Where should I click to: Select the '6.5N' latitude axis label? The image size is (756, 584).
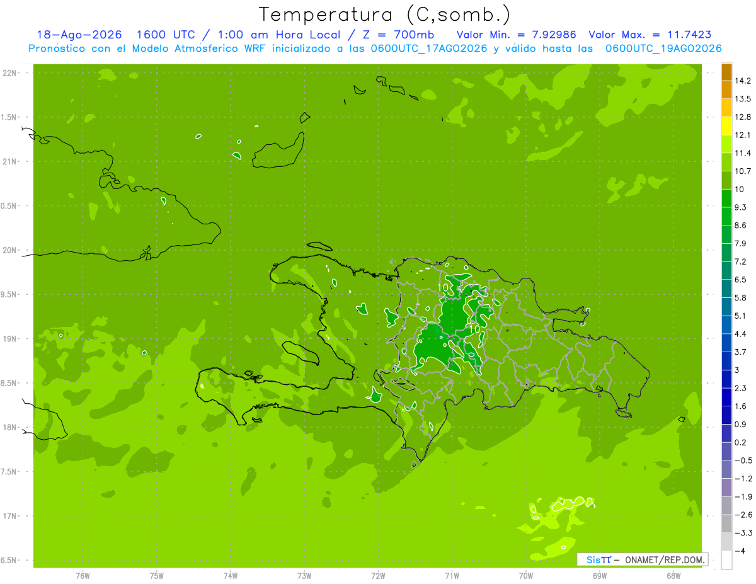click(9, 560)
